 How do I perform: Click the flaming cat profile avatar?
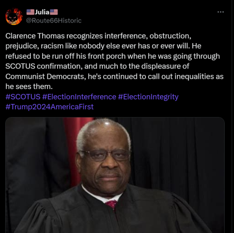coord(14,16)
